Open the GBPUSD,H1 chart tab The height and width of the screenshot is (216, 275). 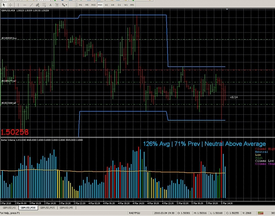(x=9, y=208)
